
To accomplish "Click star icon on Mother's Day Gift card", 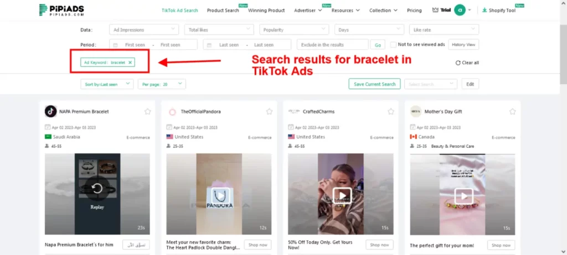I will click(512, 112).
